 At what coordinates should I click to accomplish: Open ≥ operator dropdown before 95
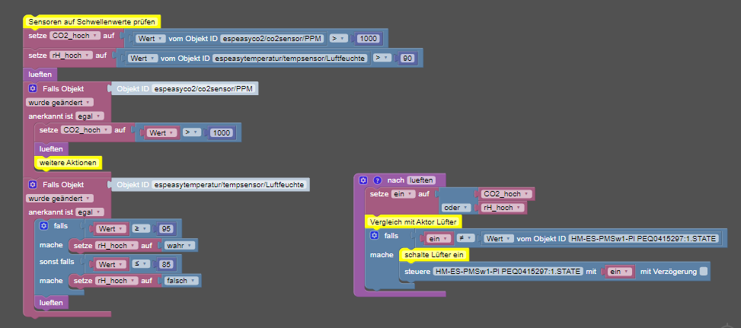(141, 229)
